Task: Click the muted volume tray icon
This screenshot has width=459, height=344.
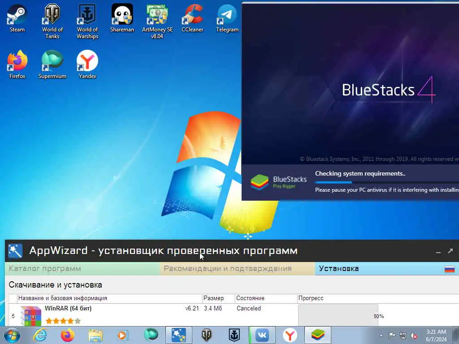Action: (414, 336)
